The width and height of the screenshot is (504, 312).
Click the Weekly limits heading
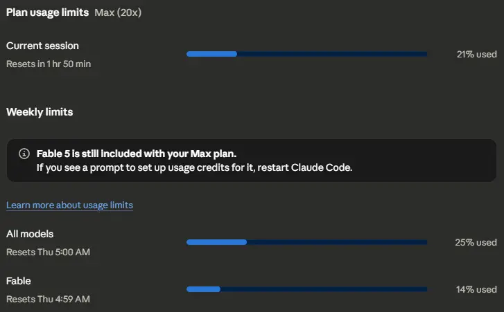coord(40,112)
